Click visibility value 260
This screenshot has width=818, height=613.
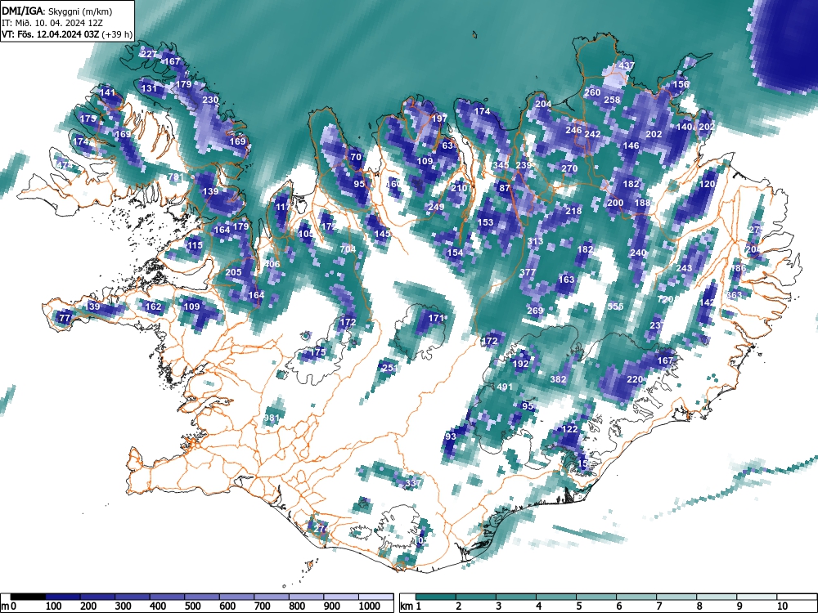(x=592, y=93)
